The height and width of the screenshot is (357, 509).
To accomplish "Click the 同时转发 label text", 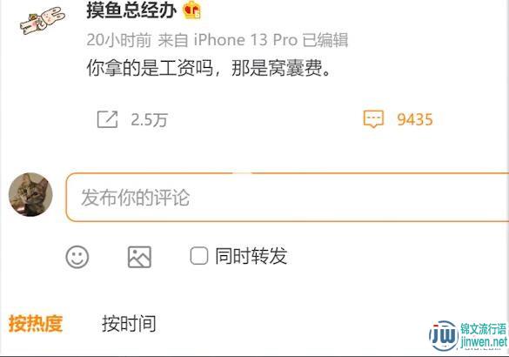I will click(x=251, y=256).
